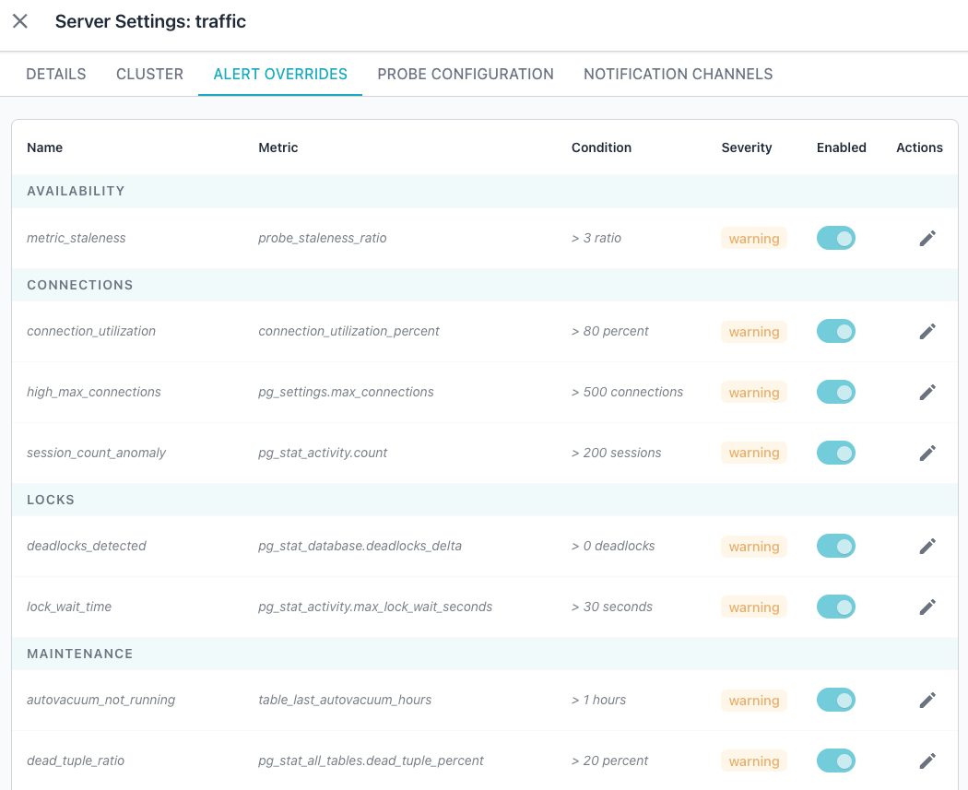Viewport: 968px width, 790px height.
Task: Close the Server Settings dialog
Action: click(19, 21)
